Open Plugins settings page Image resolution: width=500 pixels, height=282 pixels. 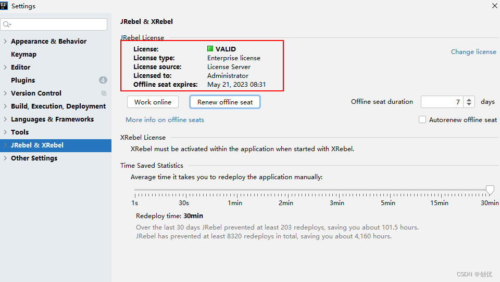click(23, 80)
